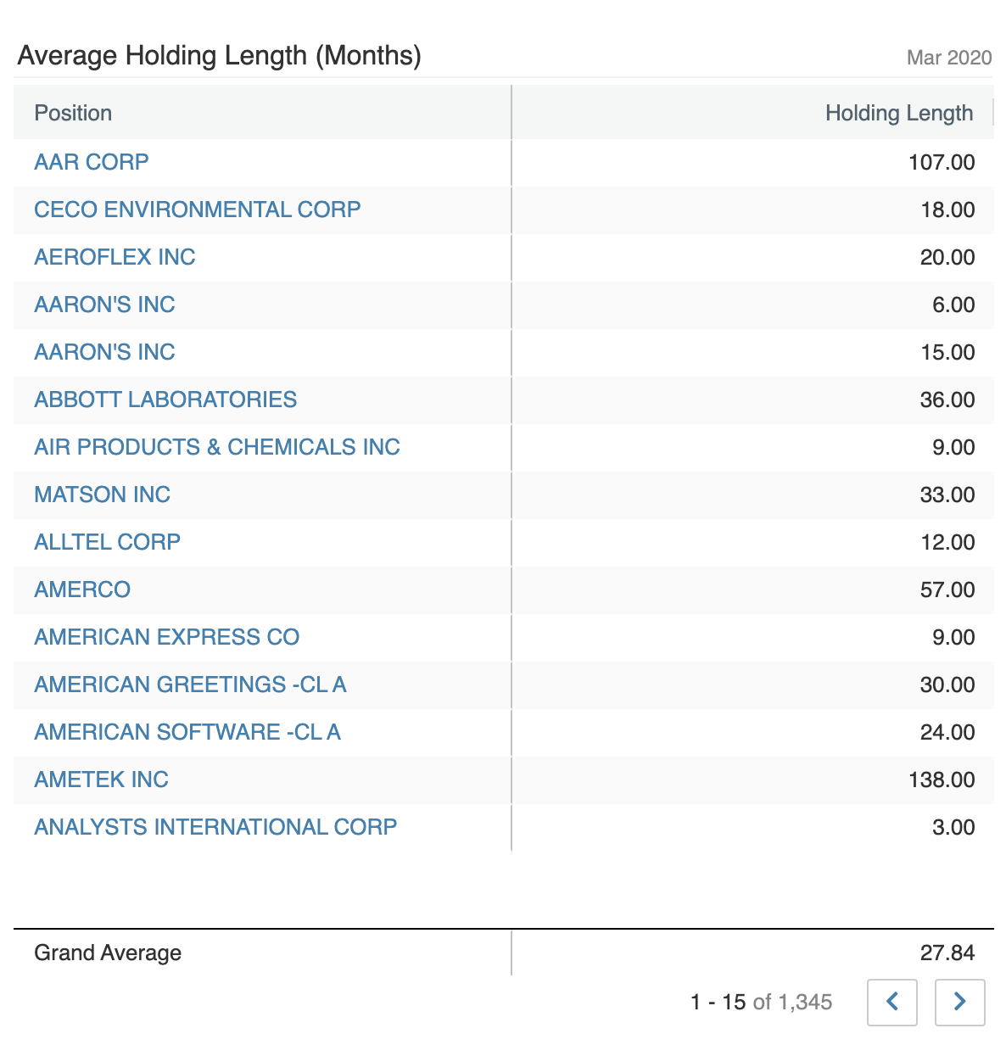Open AMERICAN GREETINGS -CL A link
The image size is (1006, 1045).
tap(190, 685)
